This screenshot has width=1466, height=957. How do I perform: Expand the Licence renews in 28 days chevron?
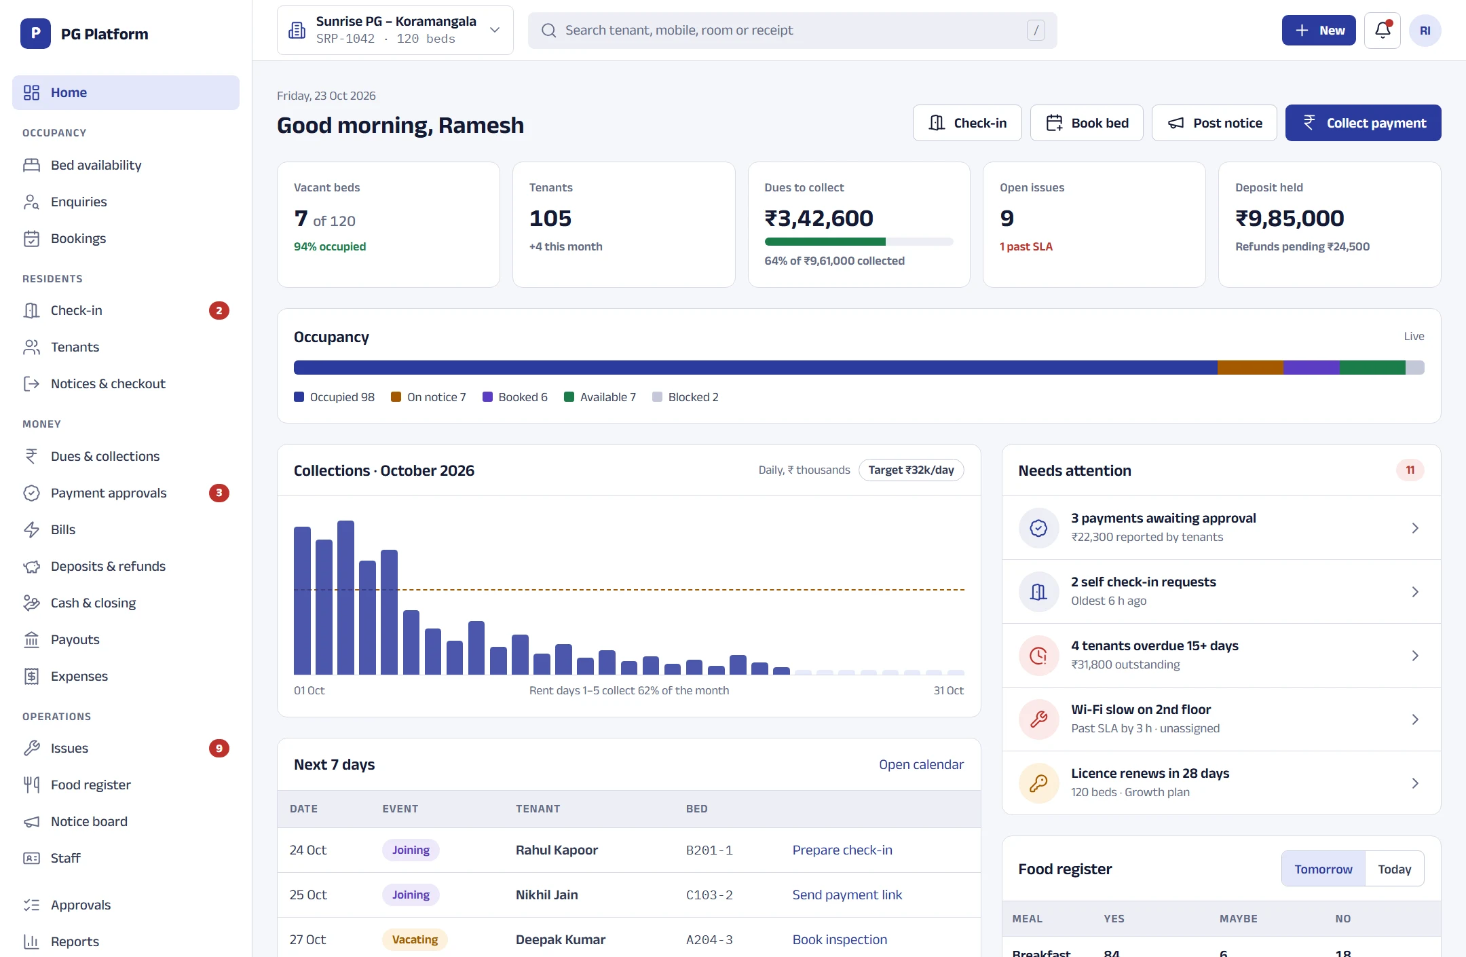pos(1415,783)
